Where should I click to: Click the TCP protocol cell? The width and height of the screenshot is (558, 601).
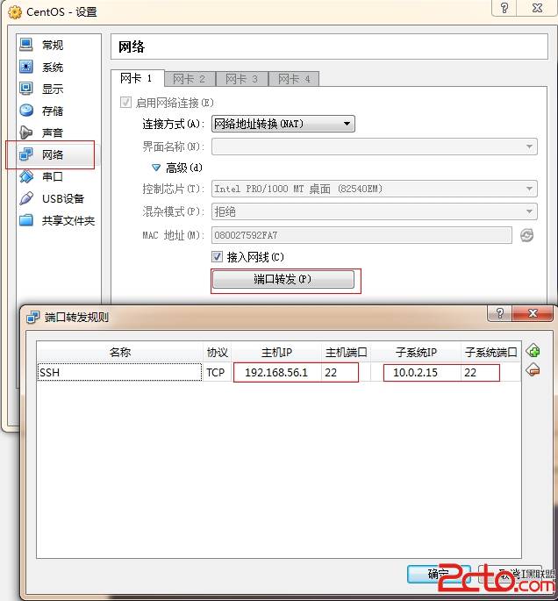(216, 372)
